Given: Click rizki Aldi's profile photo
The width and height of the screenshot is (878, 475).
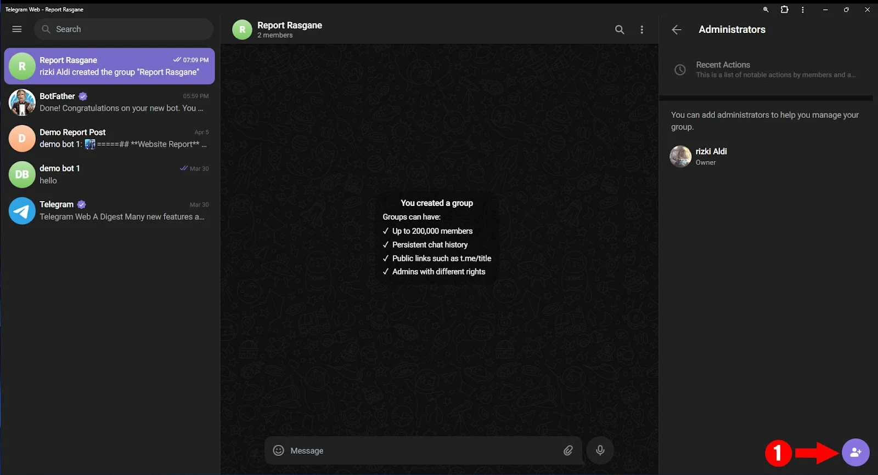Looking at the screenshot, I should [680, 157].
